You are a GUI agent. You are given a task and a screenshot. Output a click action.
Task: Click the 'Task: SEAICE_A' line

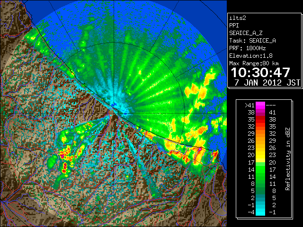point(252,41)
